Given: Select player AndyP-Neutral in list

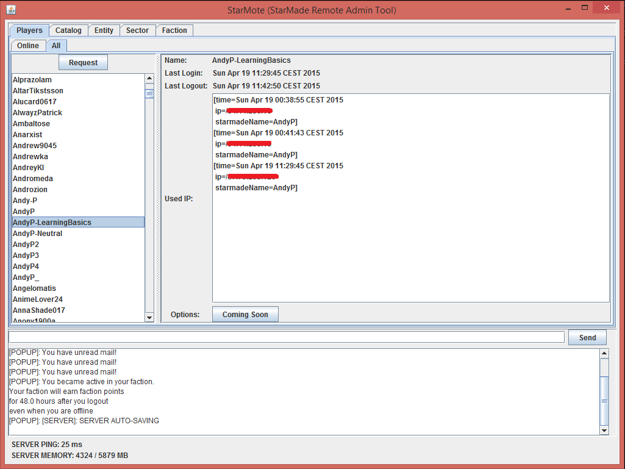Looking at the screenshot, I should [x=38, y=234].
